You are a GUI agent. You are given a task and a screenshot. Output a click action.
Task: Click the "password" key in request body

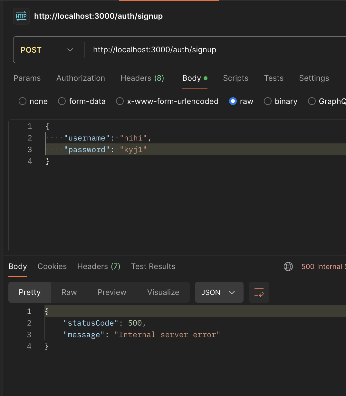click(87, 150)
